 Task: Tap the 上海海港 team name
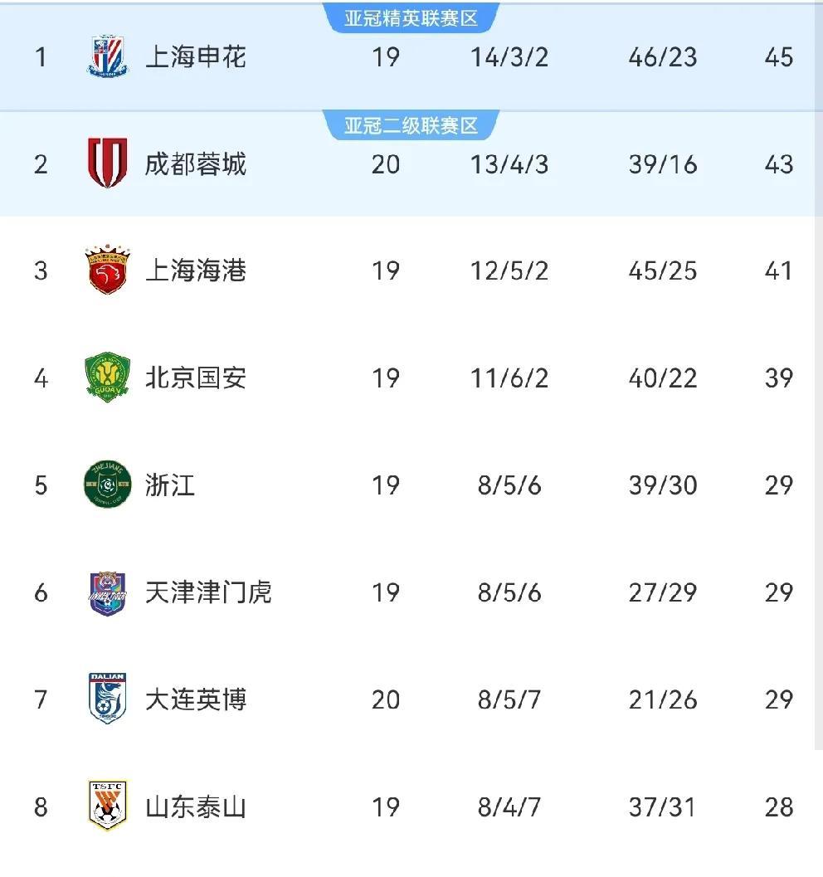pyautogui.click(x=196, y=271)
